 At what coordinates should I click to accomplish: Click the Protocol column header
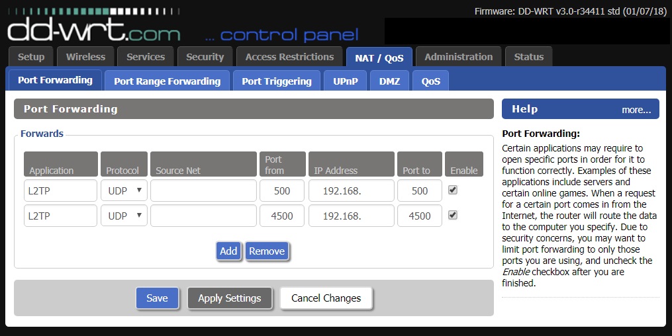point(124,164)
